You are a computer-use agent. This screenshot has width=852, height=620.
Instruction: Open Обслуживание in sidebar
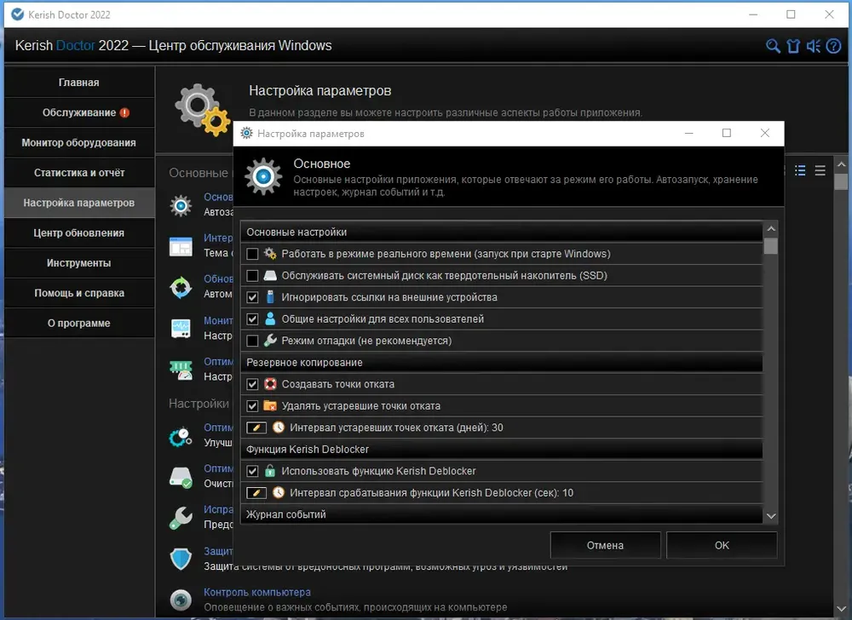(x=79, y=112)
